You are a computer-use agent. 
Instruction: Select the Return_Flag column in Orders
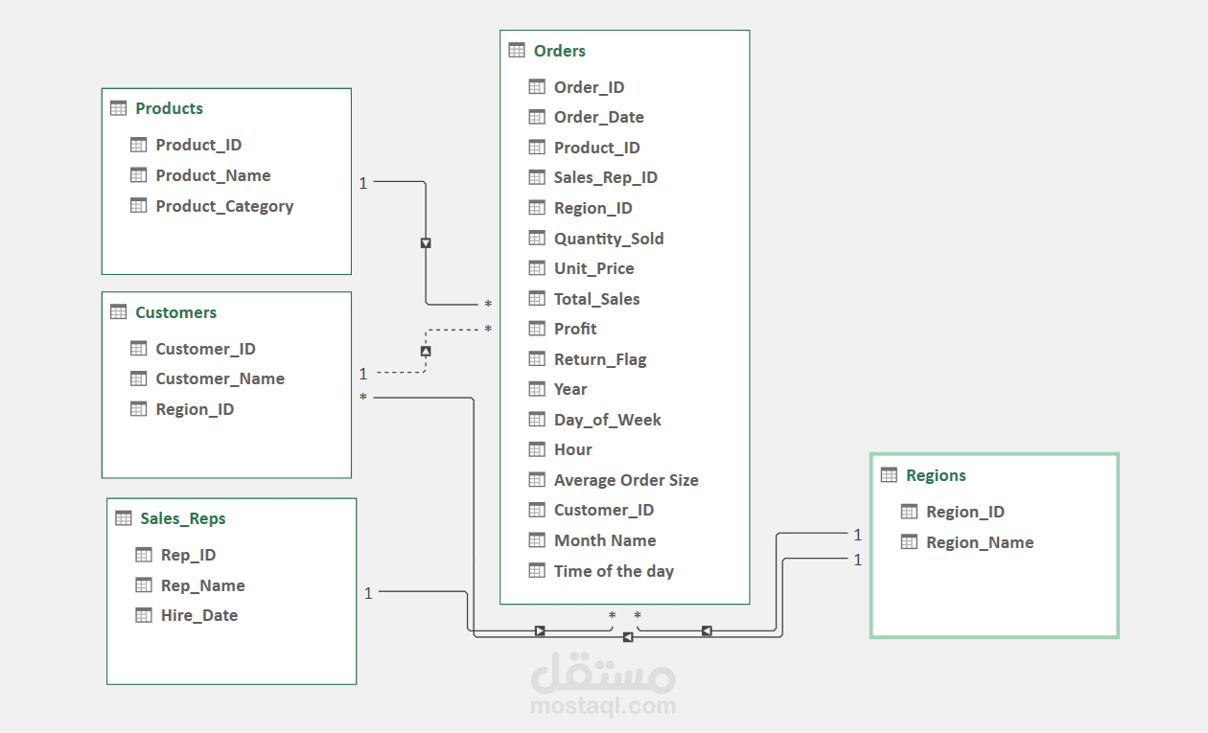pos(600,359)
